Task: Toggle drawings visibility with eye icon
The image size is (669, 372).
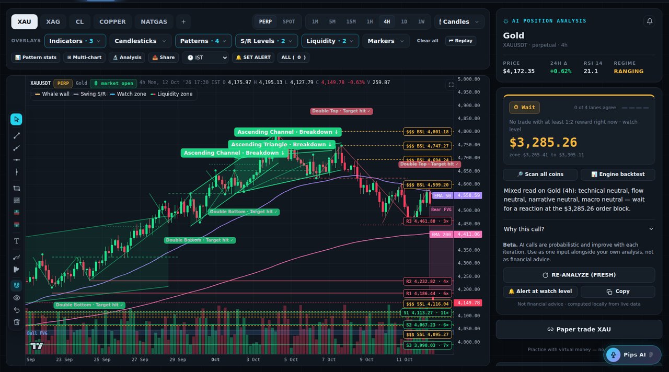Action: (x=16, y=298)
